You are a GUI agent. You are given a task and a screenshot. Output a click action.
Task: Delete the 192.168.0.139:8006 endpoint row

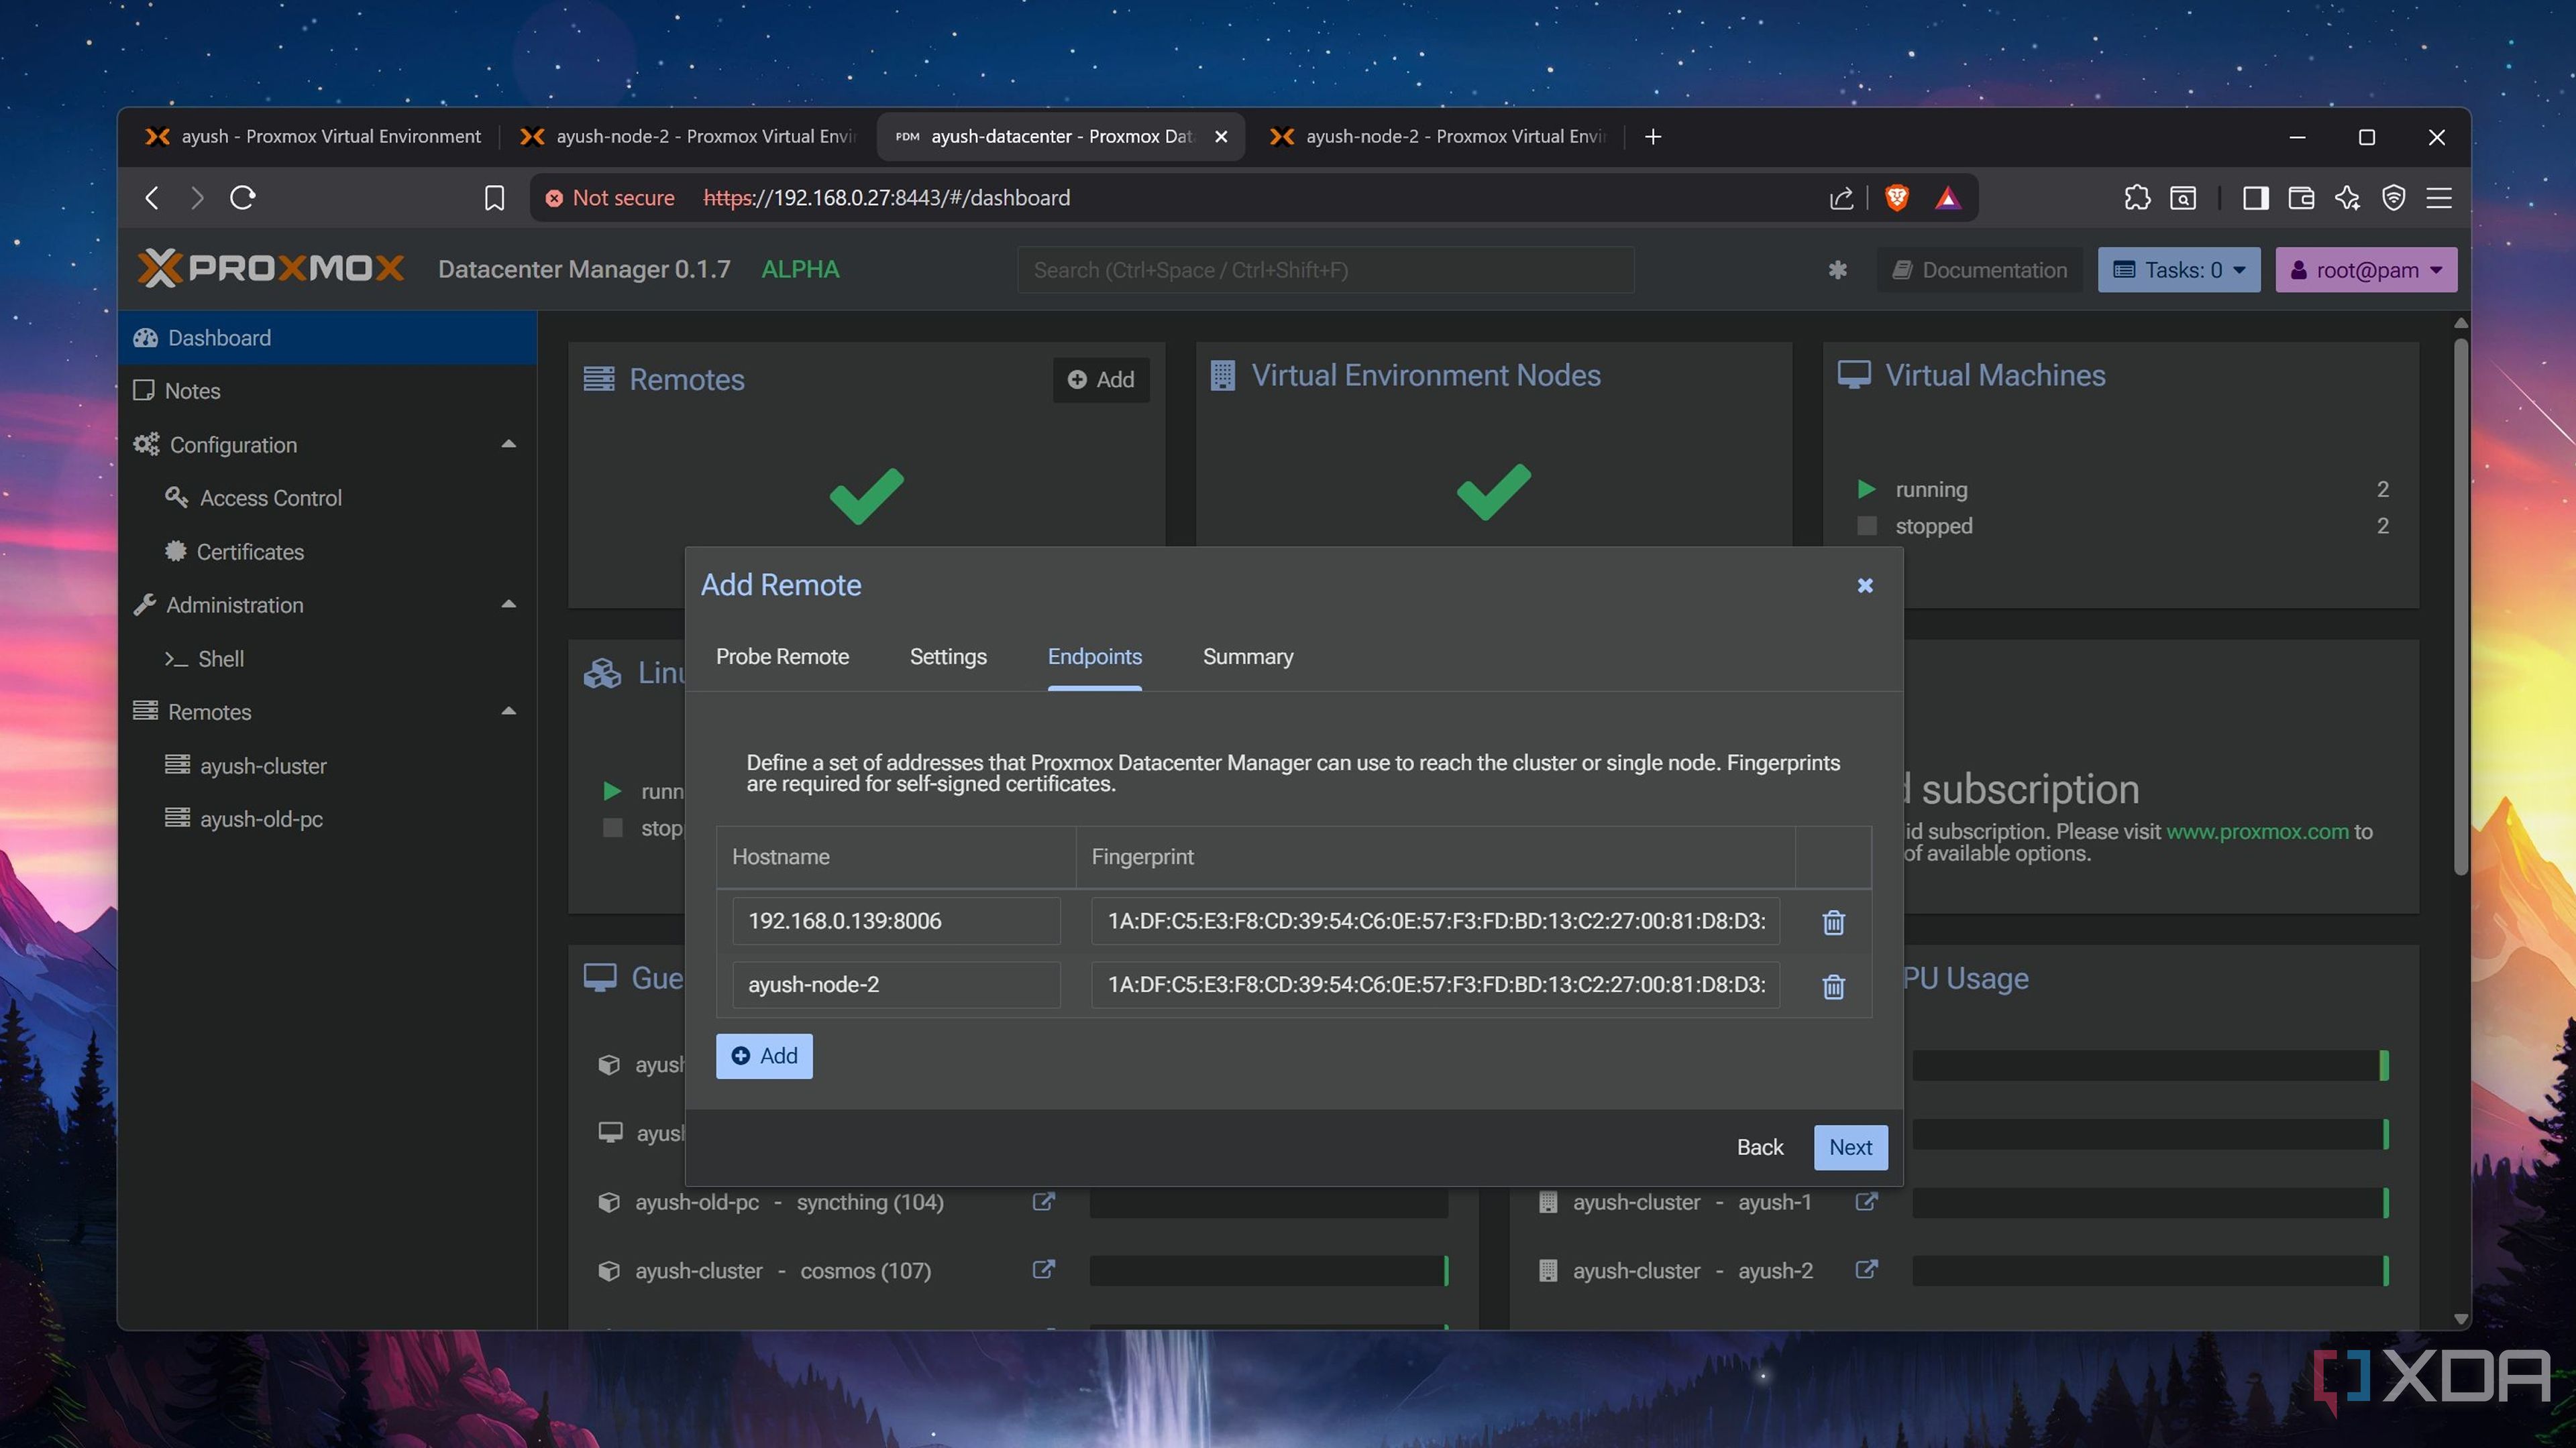tap(1833, 921)
